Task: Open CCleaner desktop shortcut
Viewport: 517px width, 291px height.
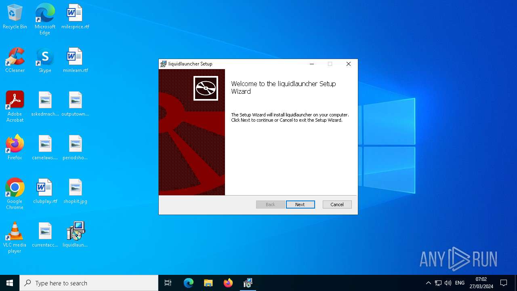Action: tap(15, 61)
